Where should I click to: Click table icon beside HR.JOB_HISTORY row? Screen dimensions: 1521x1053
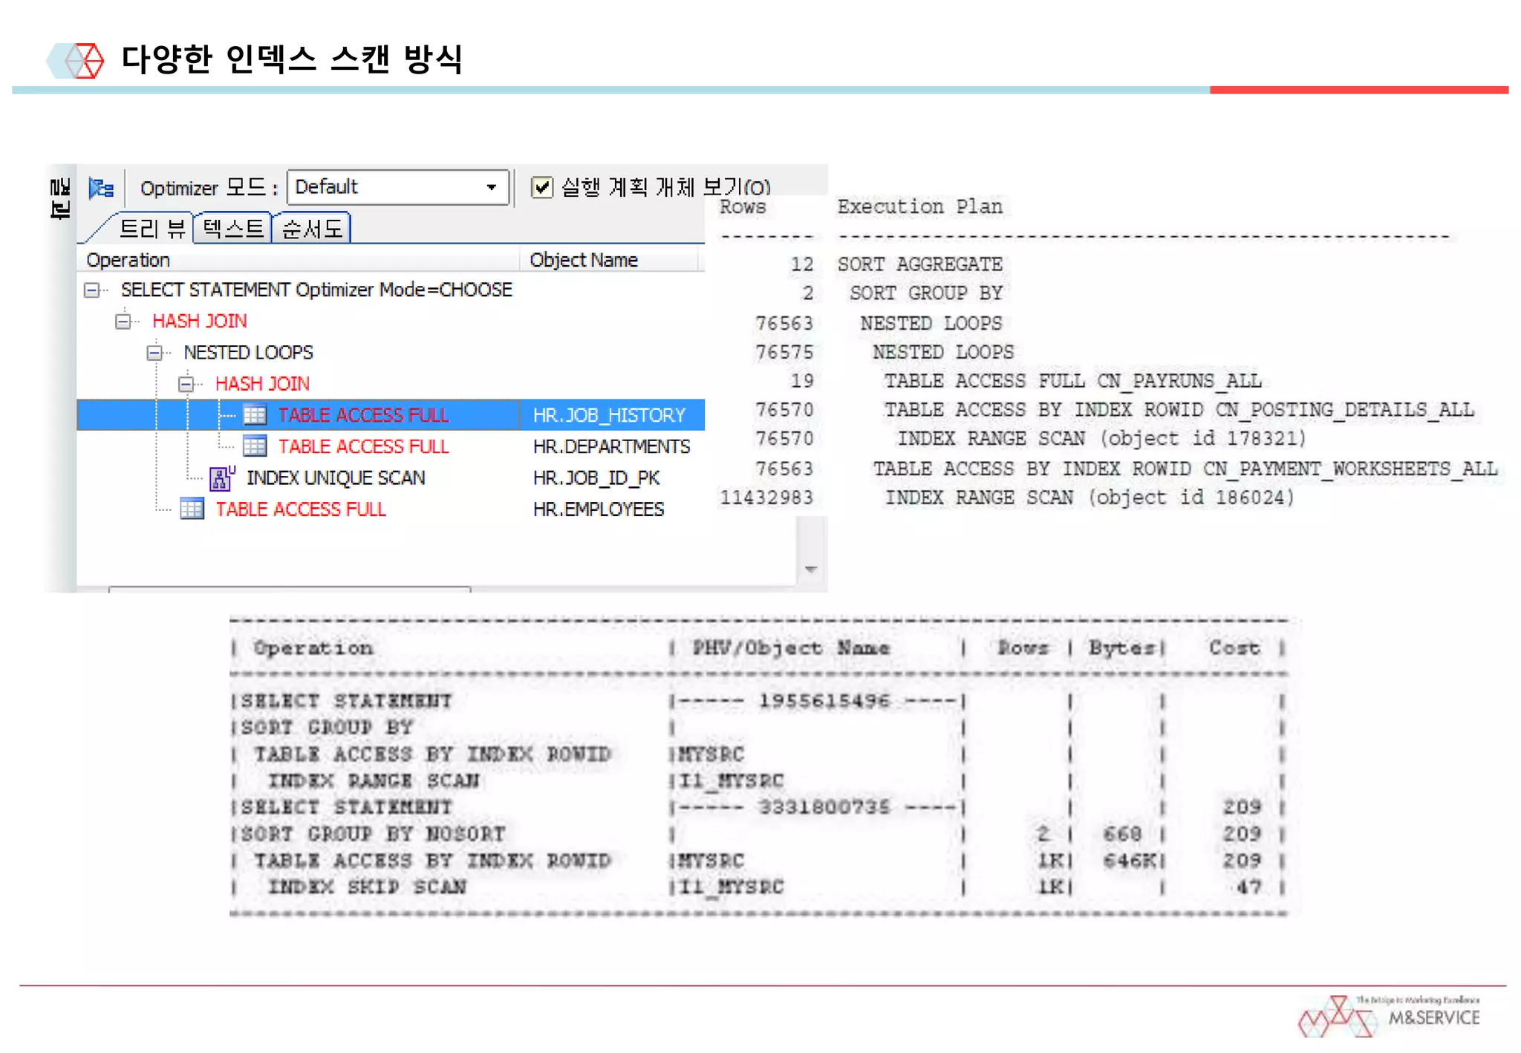pyautogui.click(x=255, y=414)
